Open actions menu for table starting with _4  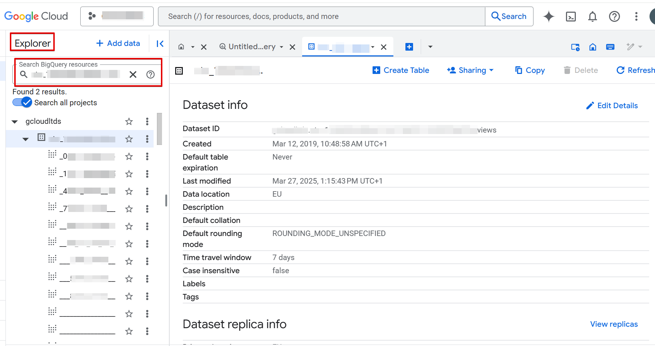pos(147,192)
